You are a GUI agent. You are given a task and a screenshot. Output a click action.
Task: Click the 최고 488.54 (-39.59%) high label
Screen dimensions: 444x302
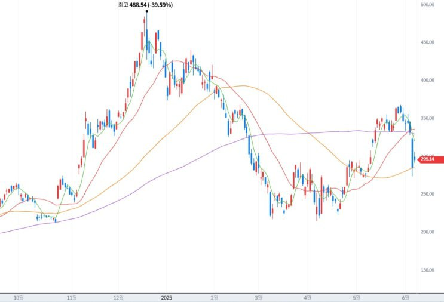coord(145,5)
